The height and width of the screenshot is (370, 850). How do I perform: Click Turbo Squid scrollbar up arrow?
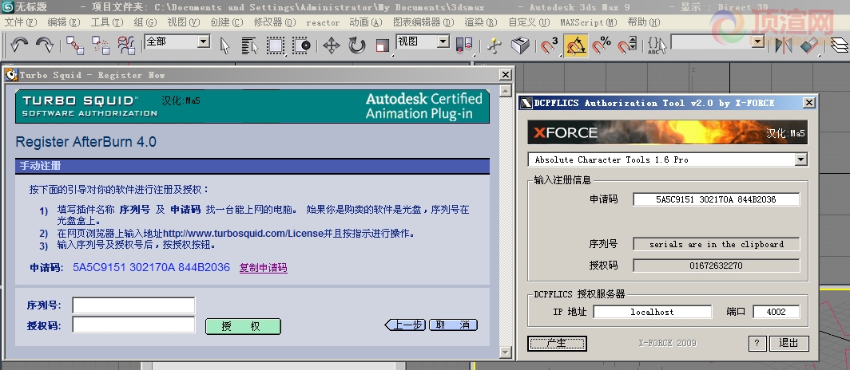[x=505, y=91]
